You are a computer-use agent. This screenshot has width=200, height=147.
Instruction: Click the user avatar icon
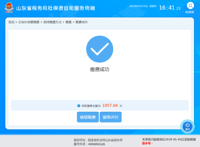pyautogui.click(x=190, y=6)
